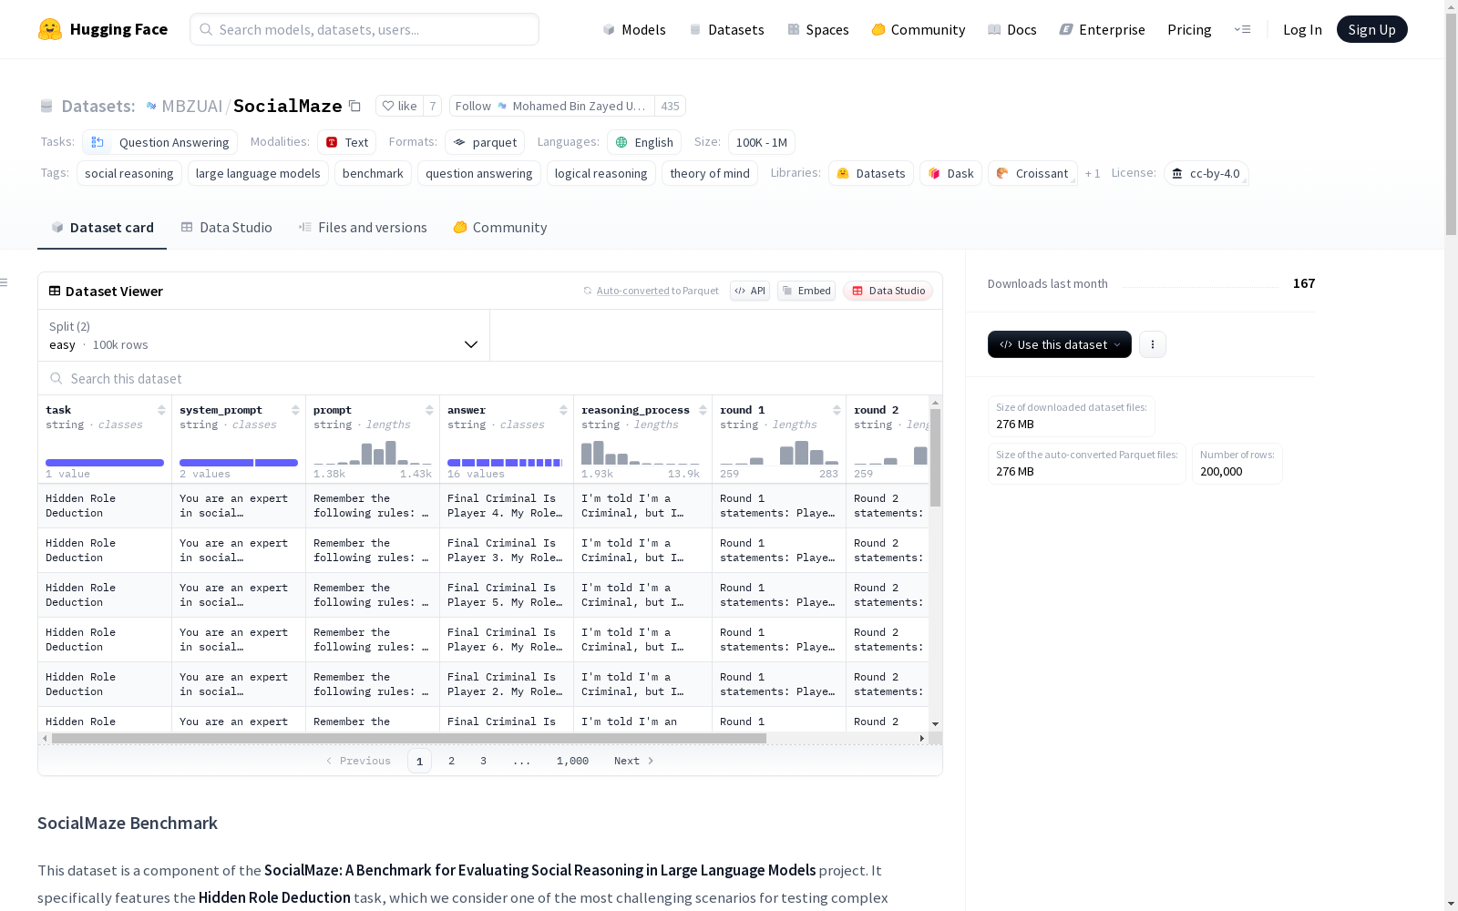
Task: Open Docs in the navbar
Action: tap(1012, 29)
